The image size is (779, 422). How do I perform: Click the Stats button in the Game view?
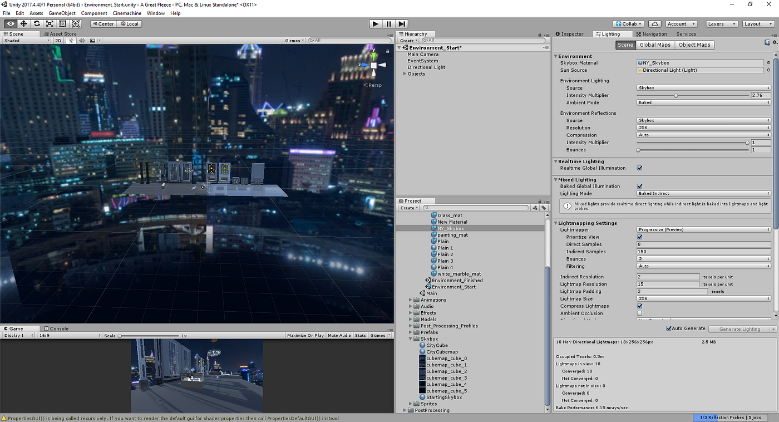(360, 335)
